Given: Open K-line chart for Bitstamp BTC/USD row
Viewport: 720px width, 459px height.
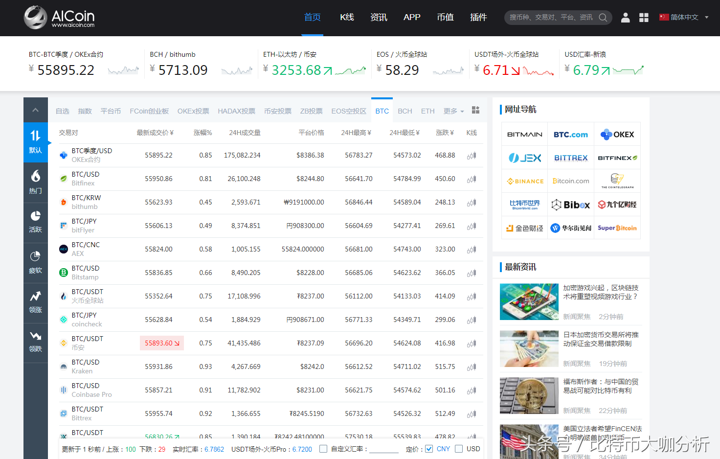Looking at the screenshot, I should coord(472,273).
